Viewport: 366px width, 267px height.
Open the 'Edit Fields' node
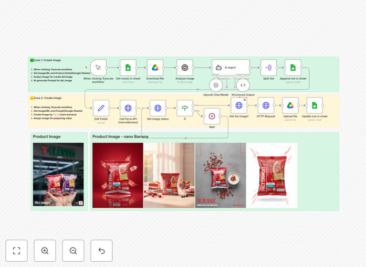(101, 108)
